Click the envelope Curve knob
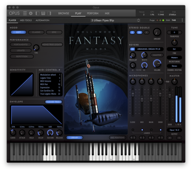 (13, 133)
